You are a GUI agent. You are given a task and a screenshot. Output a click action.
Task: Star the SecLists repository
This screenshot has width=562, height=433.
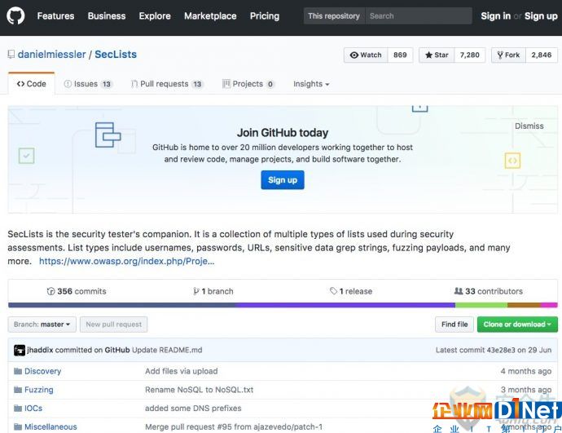tap(437, 55)
